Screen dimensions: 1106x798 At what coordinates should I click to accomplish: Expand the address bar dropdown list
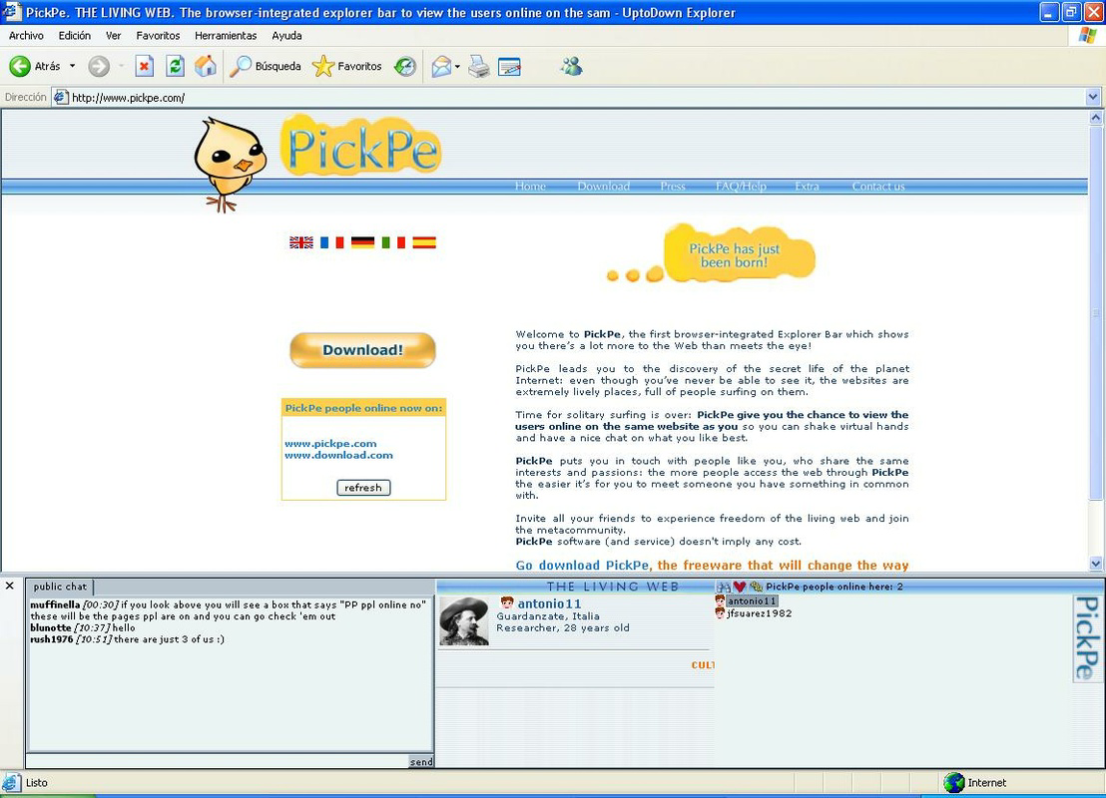1093,98
